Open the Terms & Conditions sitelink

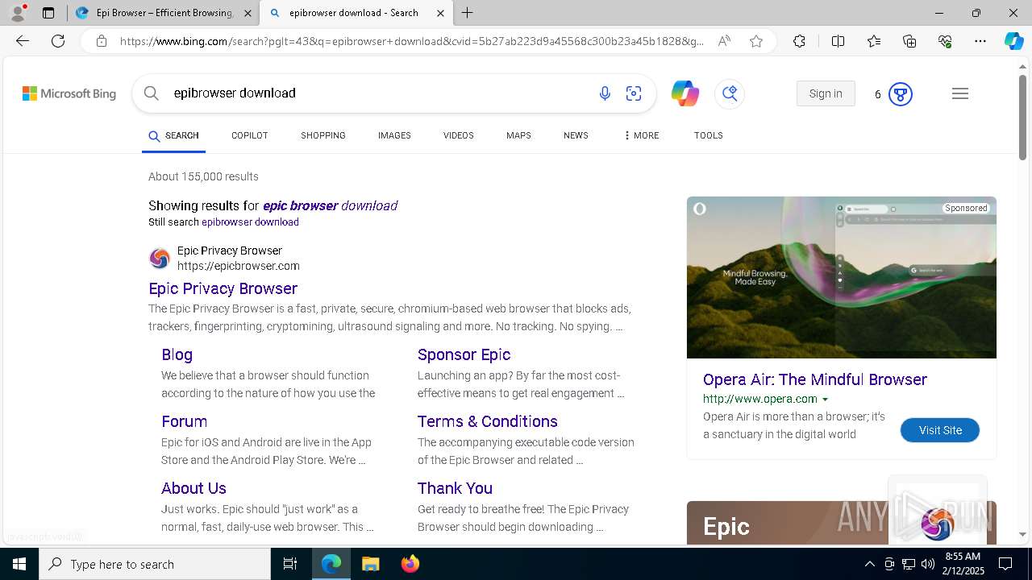click(x=488, y=421)
